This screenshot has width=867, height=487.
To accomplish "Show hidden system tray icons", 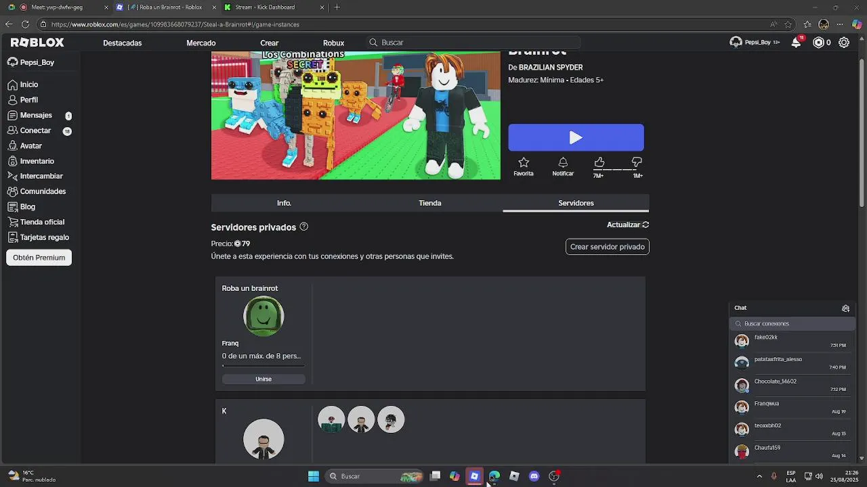I will [x=759, y=476].
